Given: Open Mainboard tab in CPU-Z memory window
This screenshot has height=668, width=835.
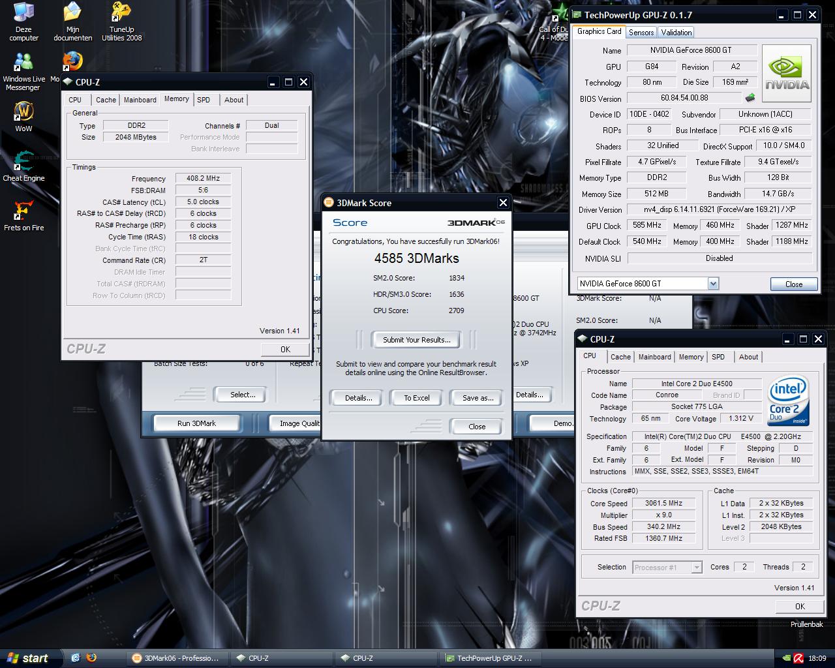Looking at the screenshot, I should (x=140, y=100).
